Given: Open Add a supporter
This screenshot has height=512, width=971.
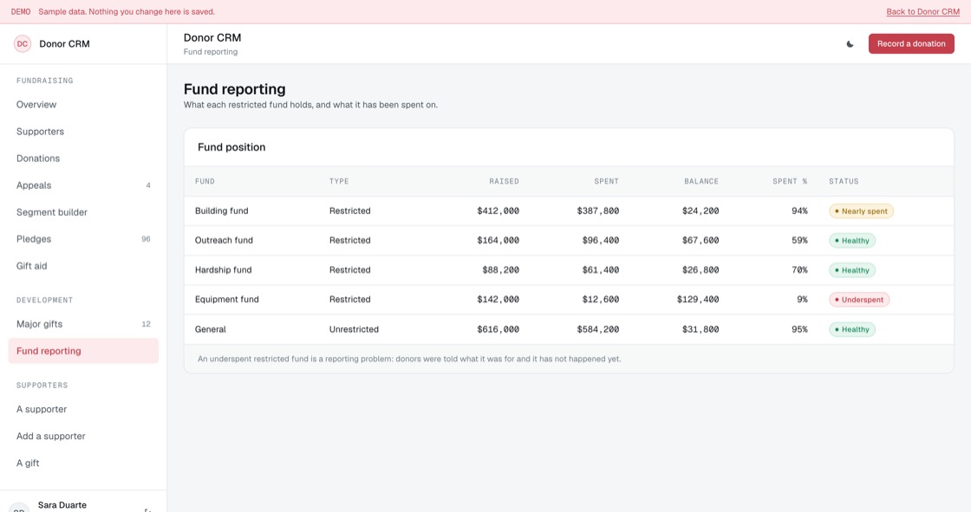Looking at the screenshot, I should click(83, 436).
